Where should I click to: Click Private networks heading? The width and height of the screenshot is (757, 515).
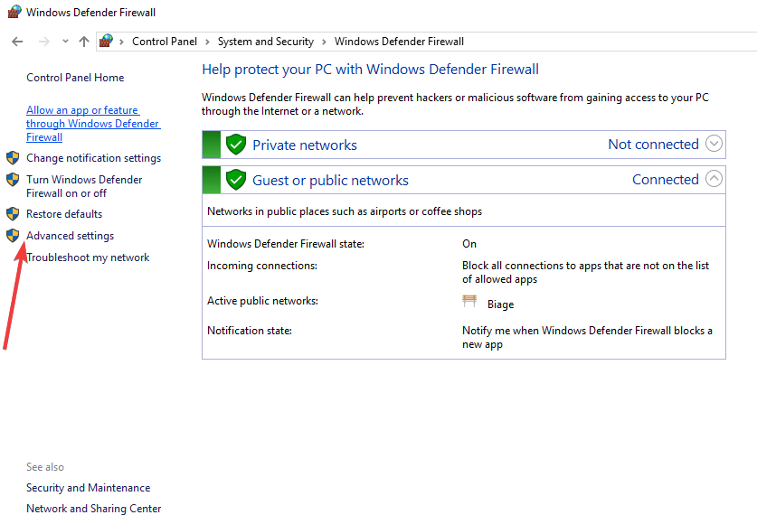point(305,145)
